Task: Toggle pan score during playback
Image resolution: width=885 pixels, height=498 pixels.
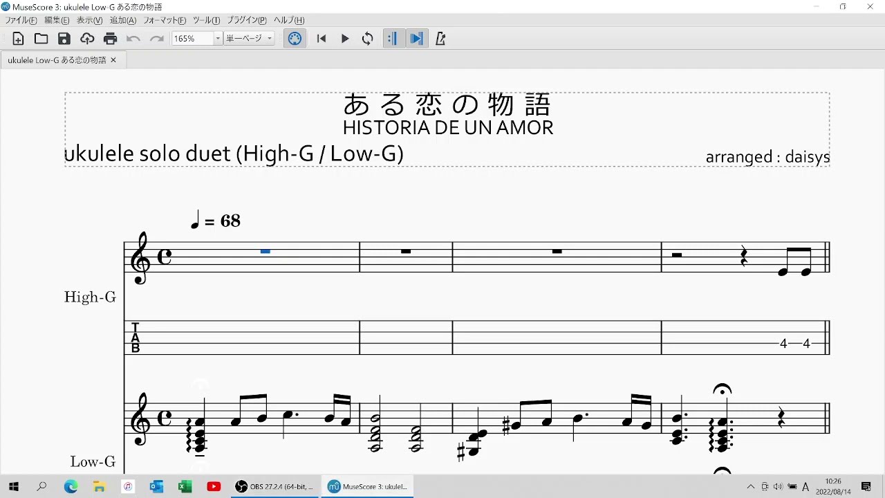Action: pos(416,39)
